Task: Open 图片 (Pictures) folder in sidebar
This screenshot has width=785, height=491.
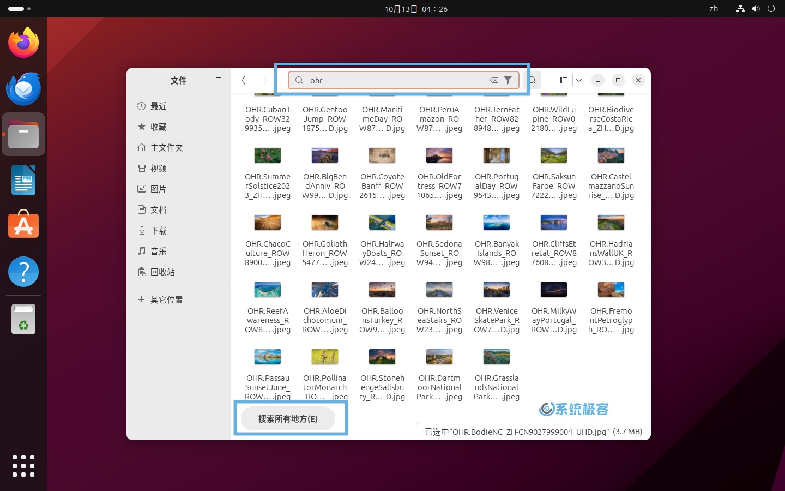Action: tap(179, 189)
